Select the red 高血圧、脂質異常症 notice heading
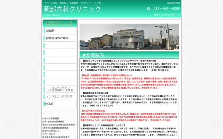This screenshot has width=223, height=139. tap(107, 75)
